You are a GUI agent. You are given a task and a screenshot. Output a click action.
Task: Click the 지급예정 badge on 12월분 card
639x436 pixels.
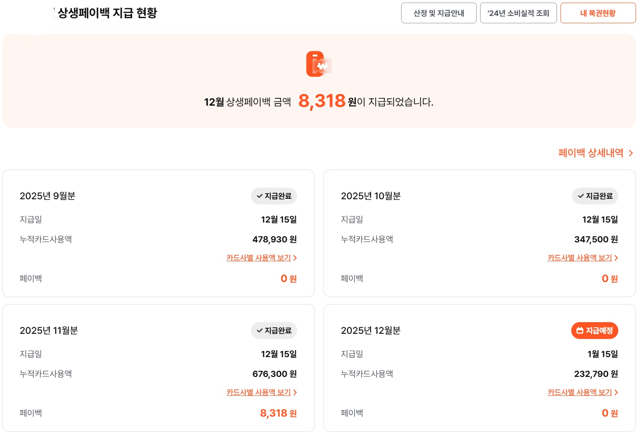pyautogui.click(x=595, y=331)
